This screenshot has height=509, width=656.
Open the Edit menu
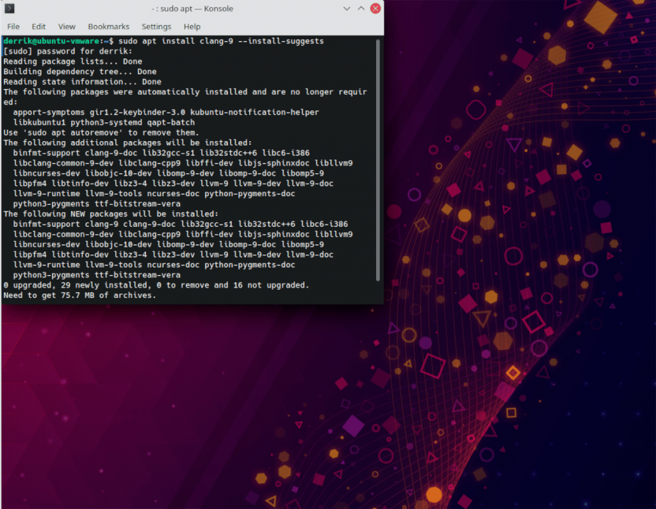[38, 26]
